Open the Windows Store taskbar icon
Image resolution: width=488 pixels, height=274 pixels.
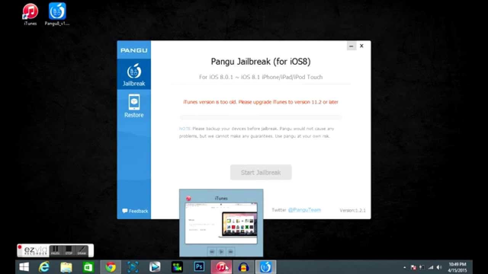coord(88,267)
